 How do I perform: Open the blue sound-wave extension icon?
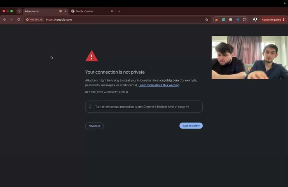(x=238, y=19)
